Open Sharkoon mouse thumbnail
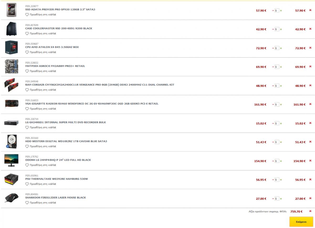This screenshot has width=315, height=228. (x=11, y=198)
